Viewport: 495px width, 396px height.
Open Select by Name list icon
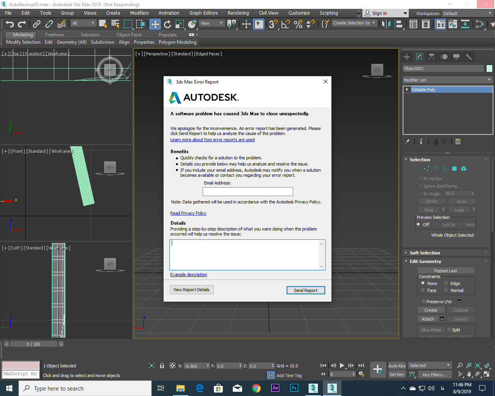tap(115, 24)
